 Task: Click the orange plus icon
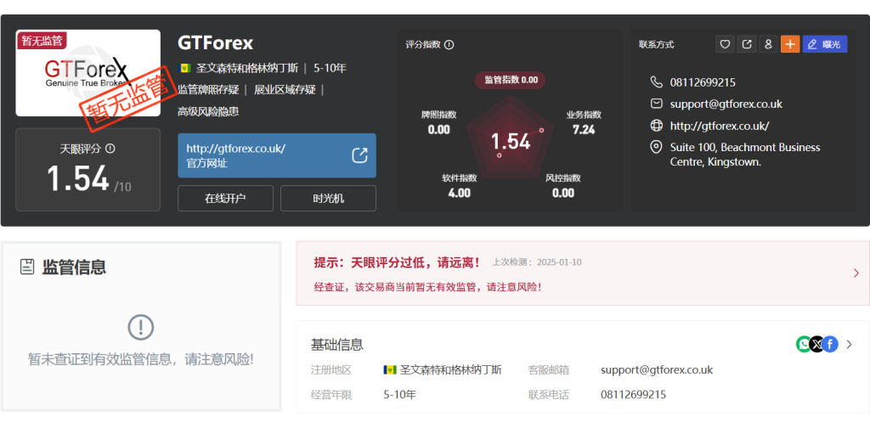[790, 44]
